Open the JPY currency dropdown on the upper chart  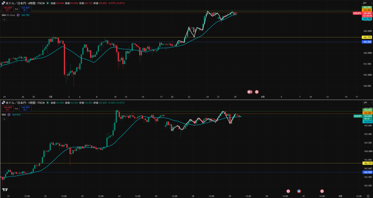[x=367, y=3]
